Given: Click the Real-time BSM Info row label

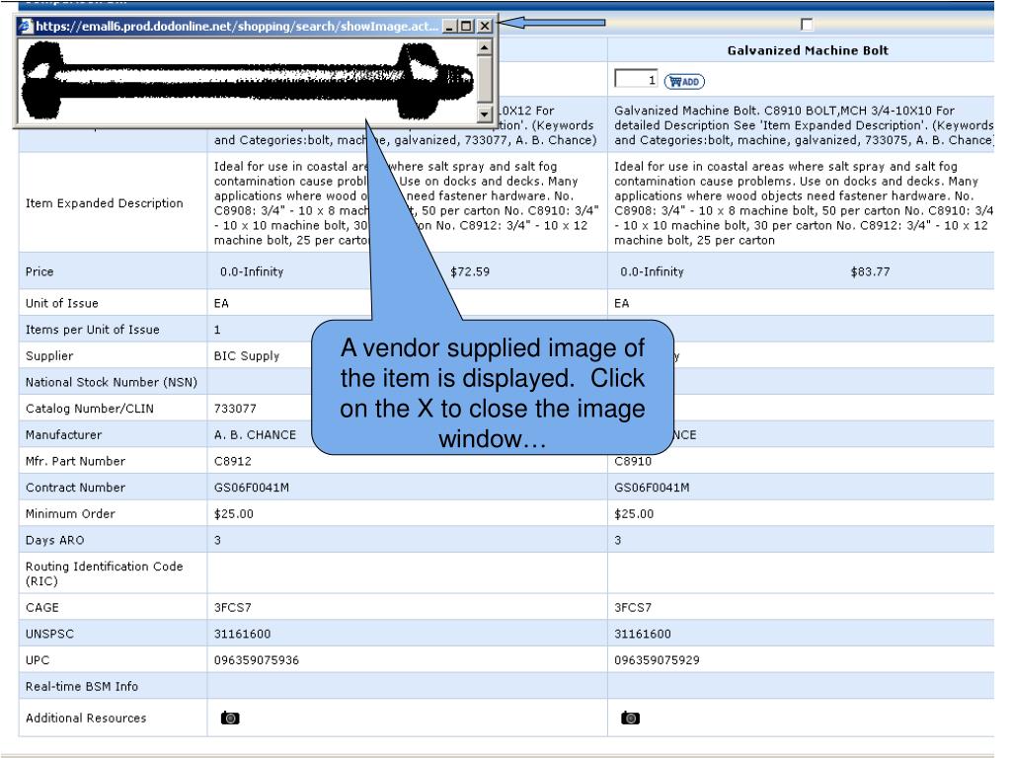Looking at the screenshot, I should click(x=82, y=686).
